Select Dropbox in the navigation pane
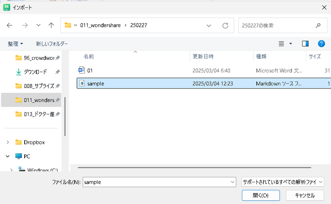Screen dimensions: 331x204 [x=30, y=142]
